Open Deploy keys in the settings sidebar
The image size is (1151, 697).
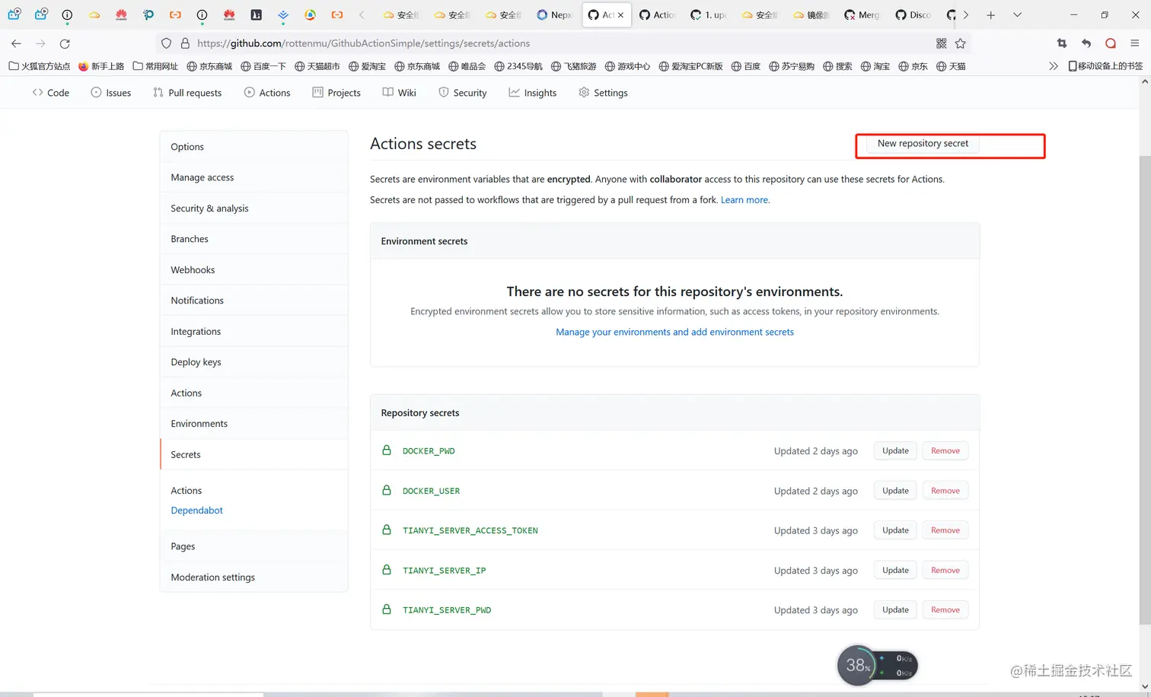point(254,362)
